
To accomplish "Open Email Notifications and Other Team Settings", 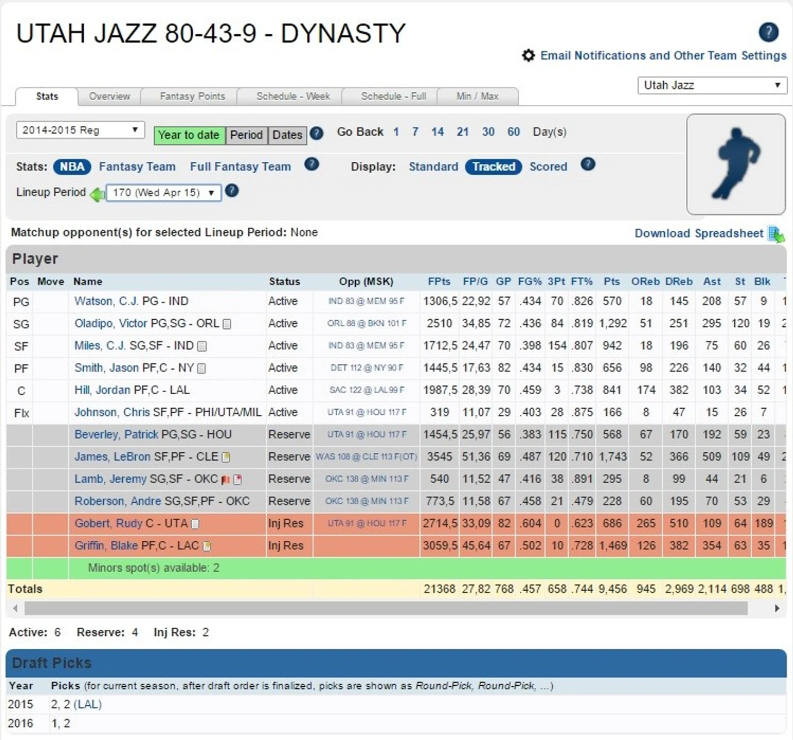I will 663,55.
